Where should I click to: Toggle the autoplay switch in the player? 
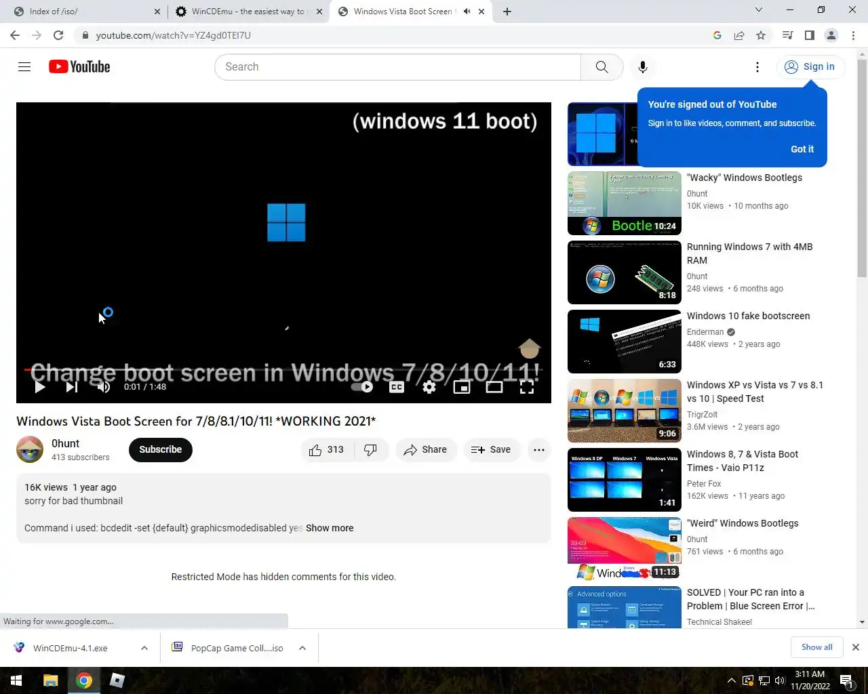tap(362, 386)
